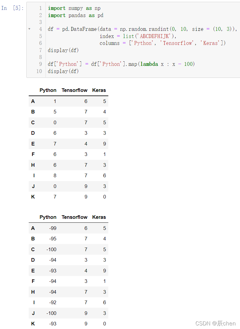Viewport: 240px width, 329px height.
Task: Click the CSDN @辰chen watermark
Action: point(215,323)
